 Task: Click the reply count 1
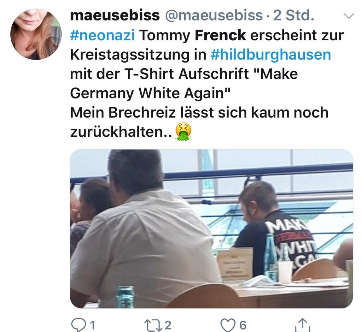92,325
